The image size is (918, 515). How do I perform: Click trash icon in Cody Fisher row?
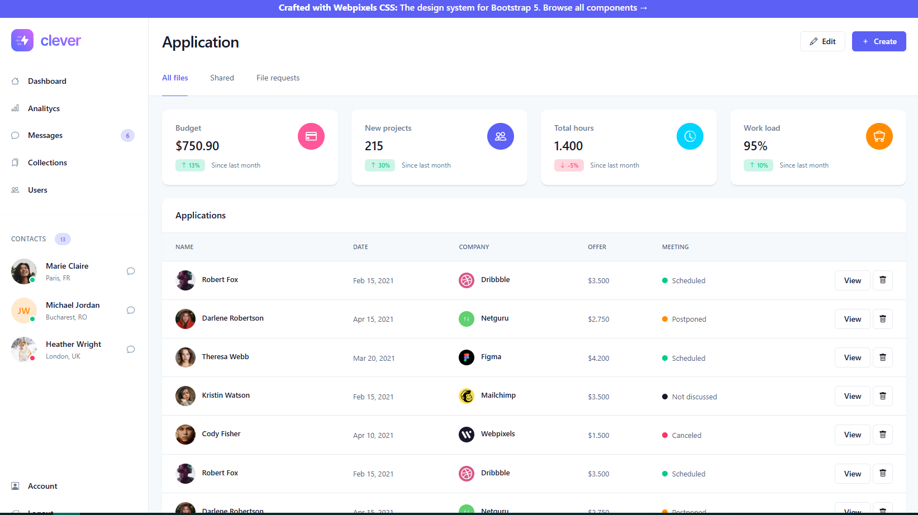882,435
